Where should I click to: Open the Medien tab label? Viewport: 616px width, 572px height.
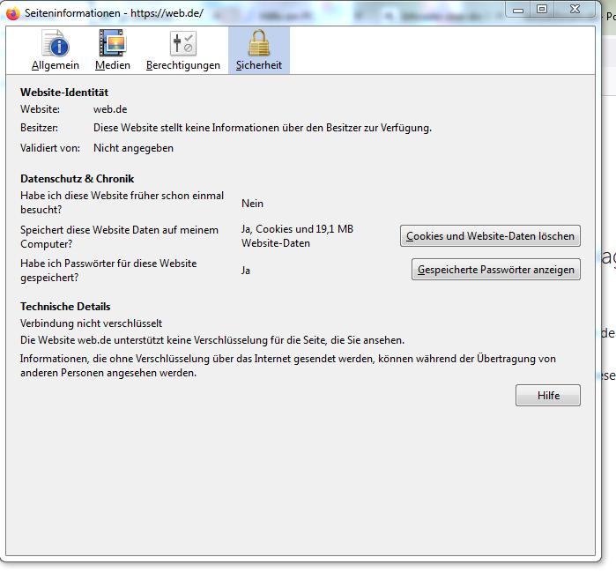click(x=113, y=65)
